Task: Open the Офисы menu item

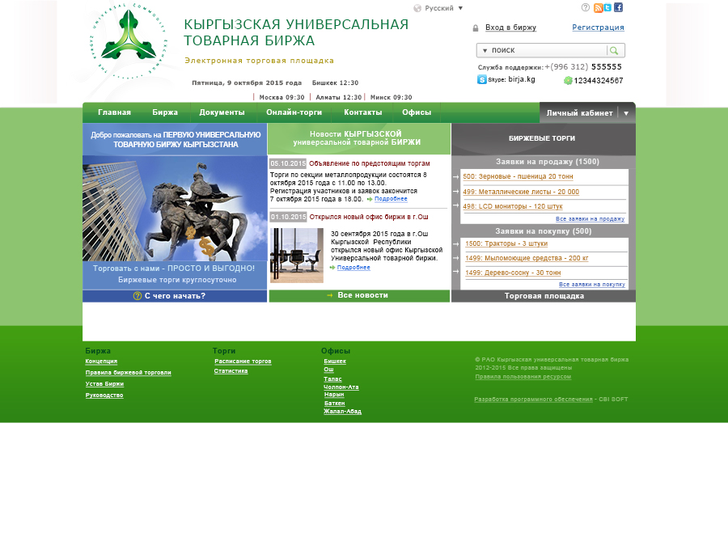Action: tap(417, 112)
